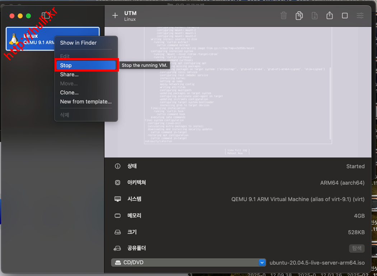Click the 탐색 browse button
Screen dimensions: 377x276
click(357, 249)
